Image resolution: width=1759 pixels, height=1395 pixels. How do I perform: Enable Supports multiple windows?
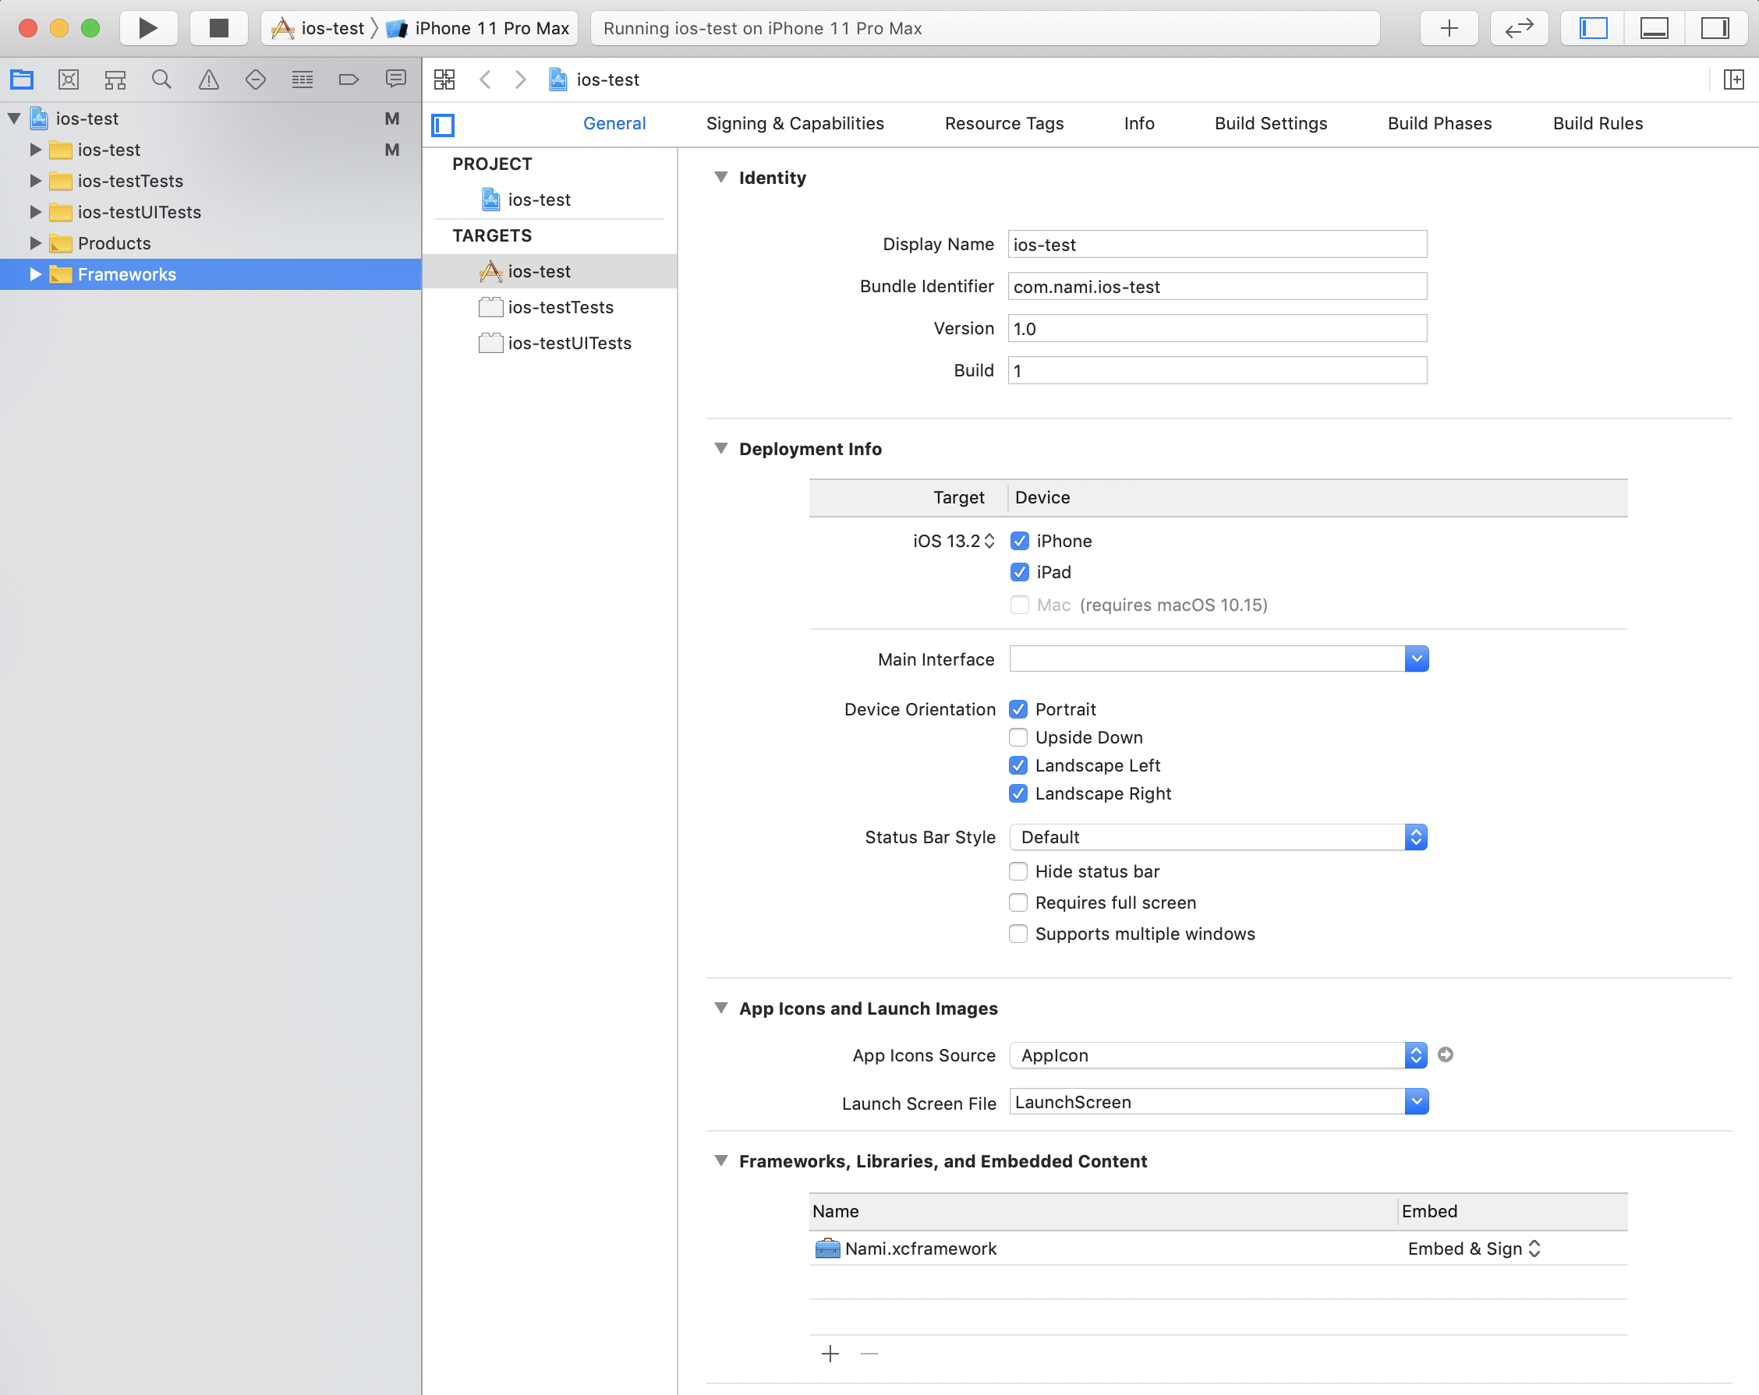(x=1018, y=933)
